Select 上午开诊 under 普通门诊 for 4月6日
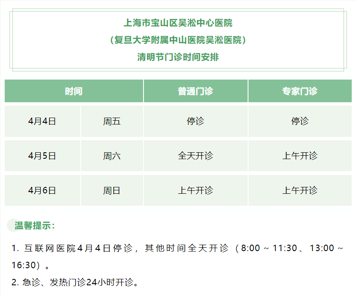 click(x=195, y=190)
